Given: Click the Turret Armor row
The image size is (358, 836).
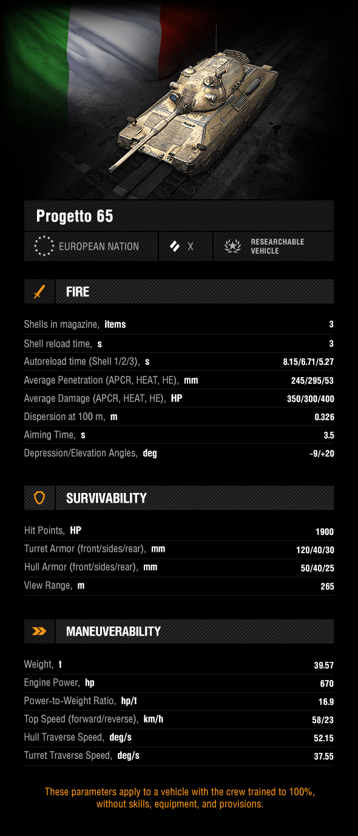Looking at the screenshot, I should click(x=179, y=549).
